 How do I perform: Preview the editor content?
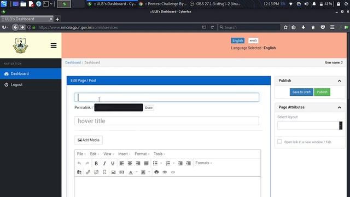pos(165,172)
